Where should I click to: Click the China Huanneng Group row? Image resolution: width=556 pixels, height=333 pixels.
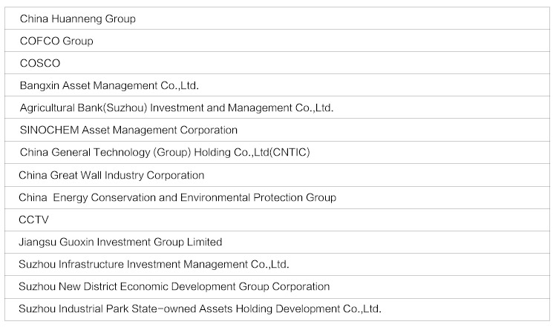point(277,19)
